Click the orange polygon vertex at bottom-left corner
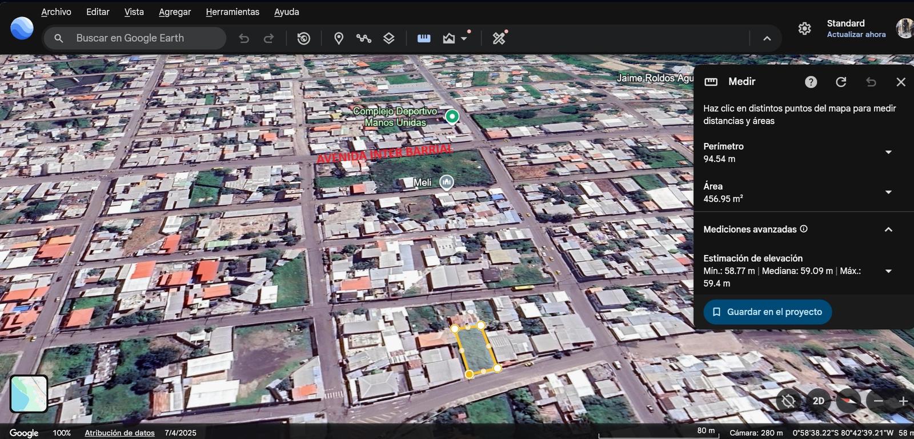 tap(469, 374)
